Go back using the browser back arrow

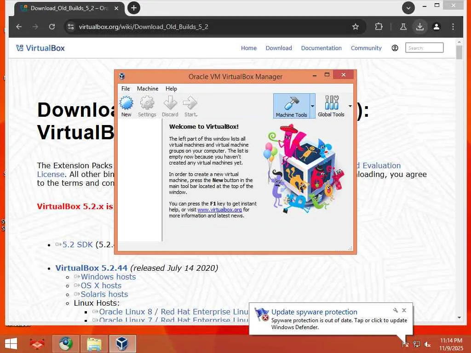click(x=19, y=27)
